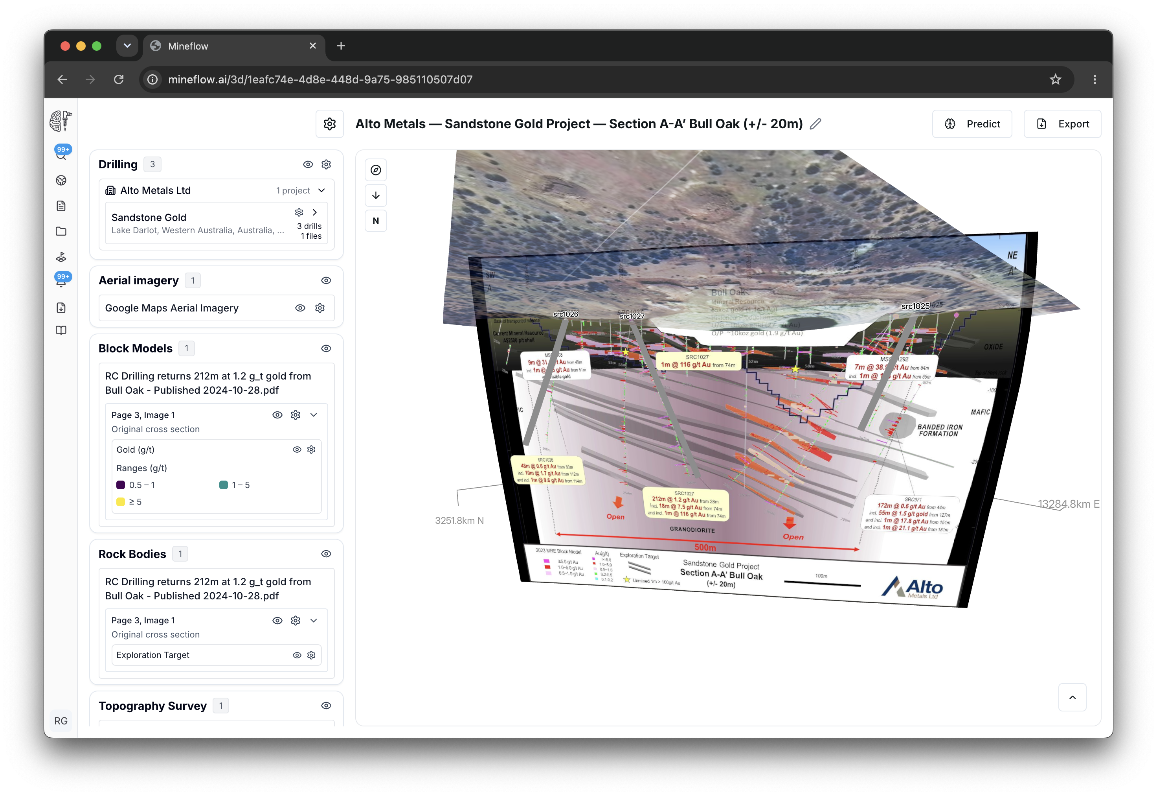1157x796 pixels.
Task: Click the dark purple 0.5 – 1 swatch
Action: tap(121, 485)
